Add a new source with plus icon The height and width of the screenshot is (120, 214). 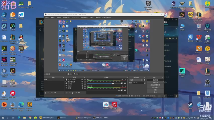(67, 93)
